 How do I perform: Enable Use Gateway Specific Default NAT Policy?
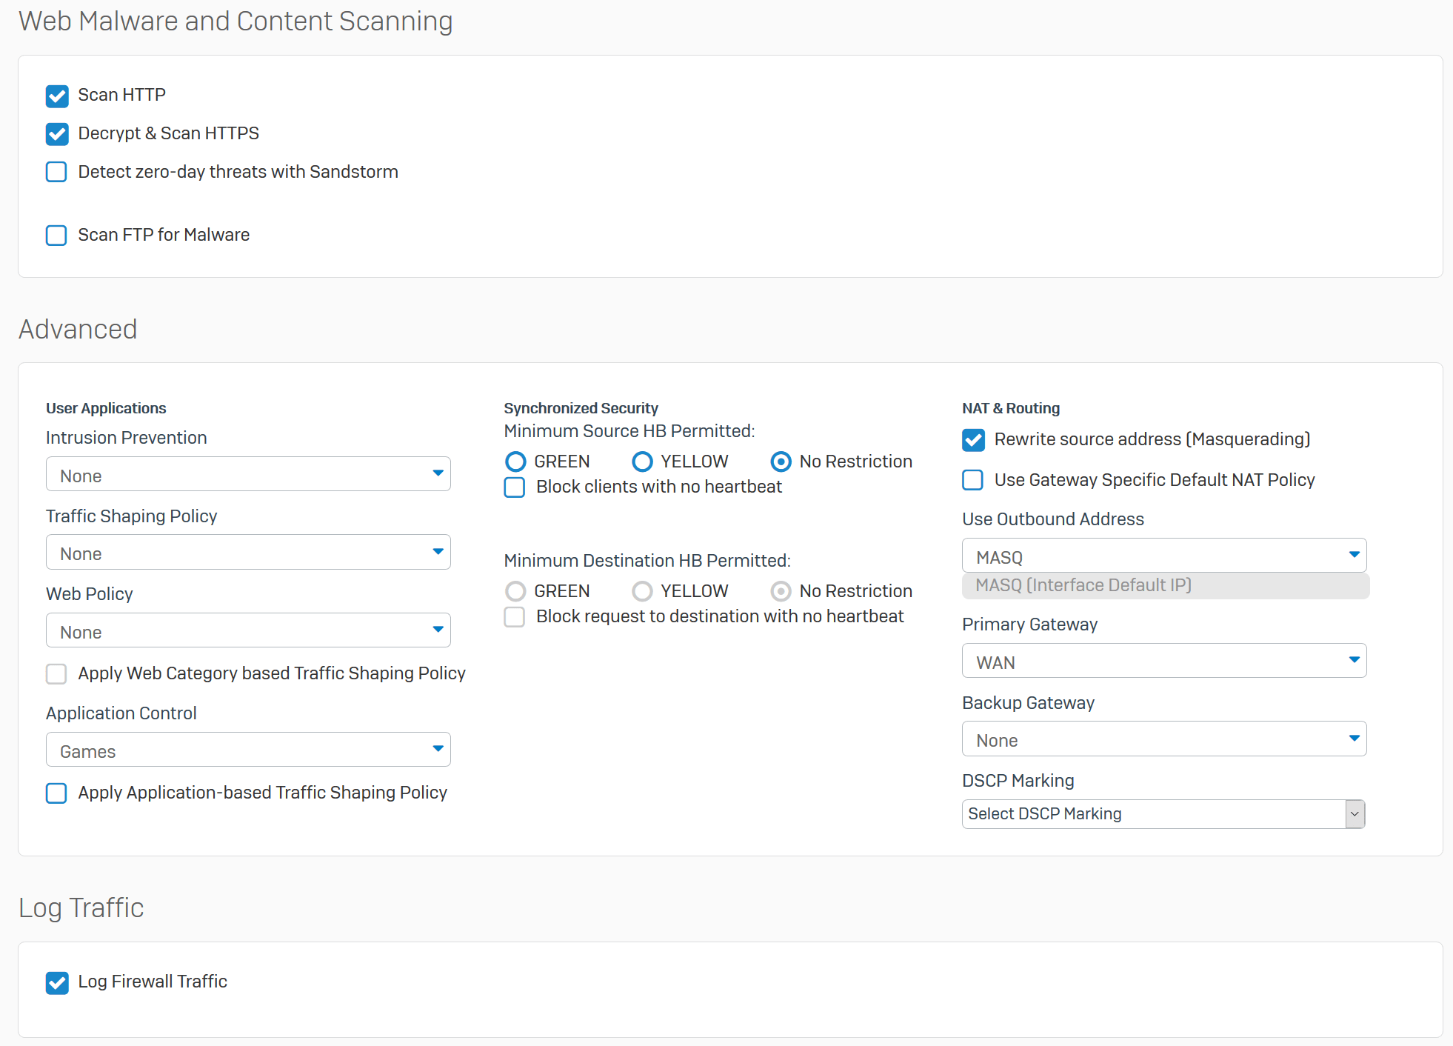pos(972,480)
